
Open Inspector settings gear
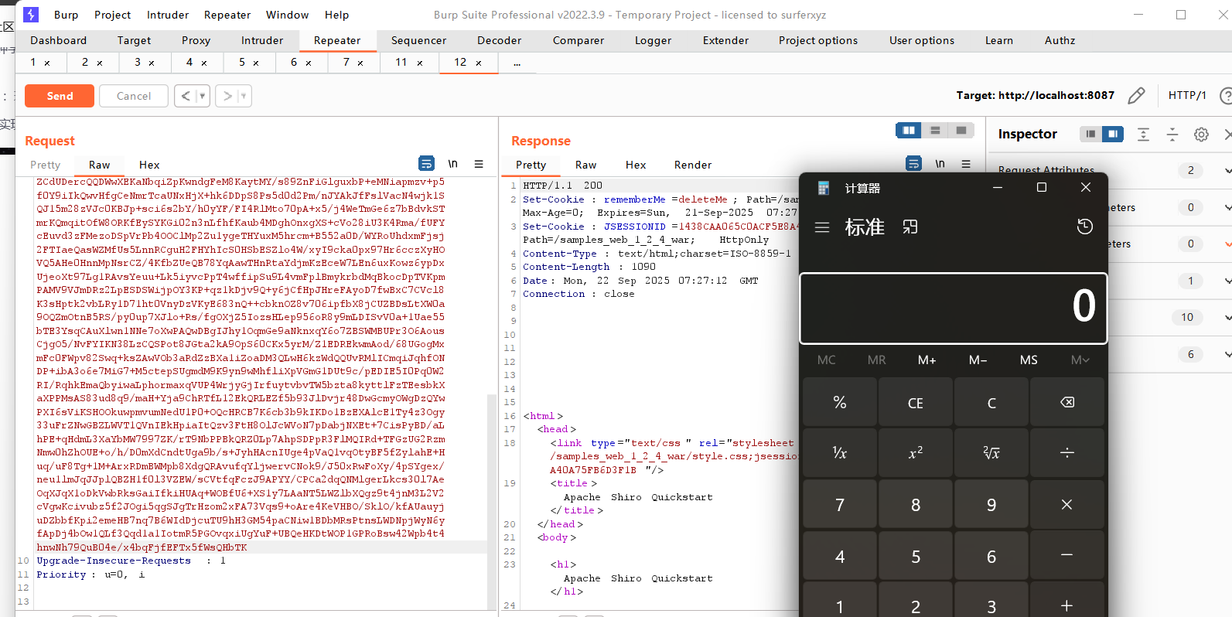(1200, 135)
